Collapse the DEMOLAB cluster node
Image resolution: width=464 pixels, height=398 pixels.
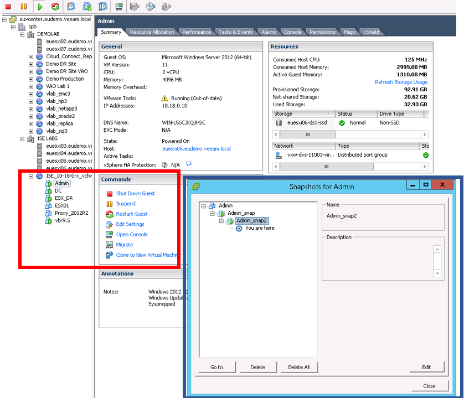(22, 34)
